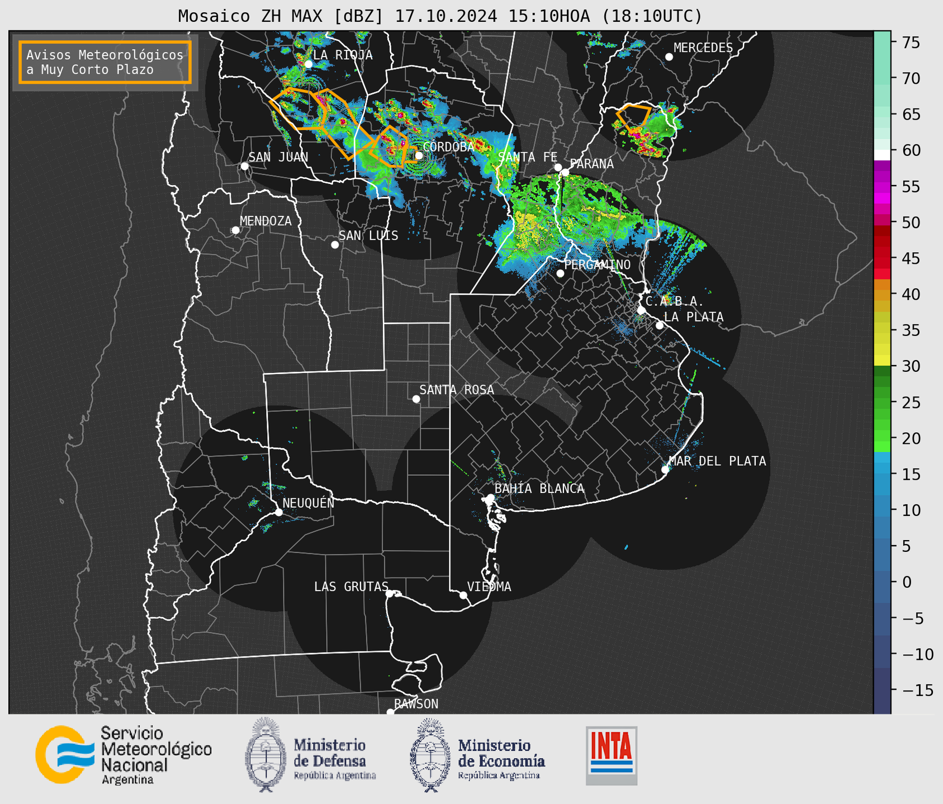
Task: Select the Córdoba city marker dot
Action: [x=419, y=155]
